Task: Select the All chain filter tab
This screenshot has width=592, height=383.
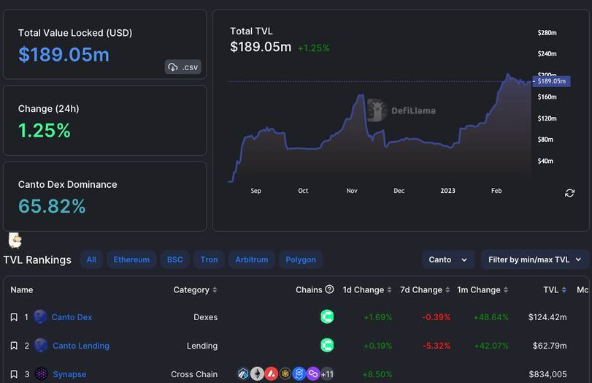Action: click(x=91, y=259)
